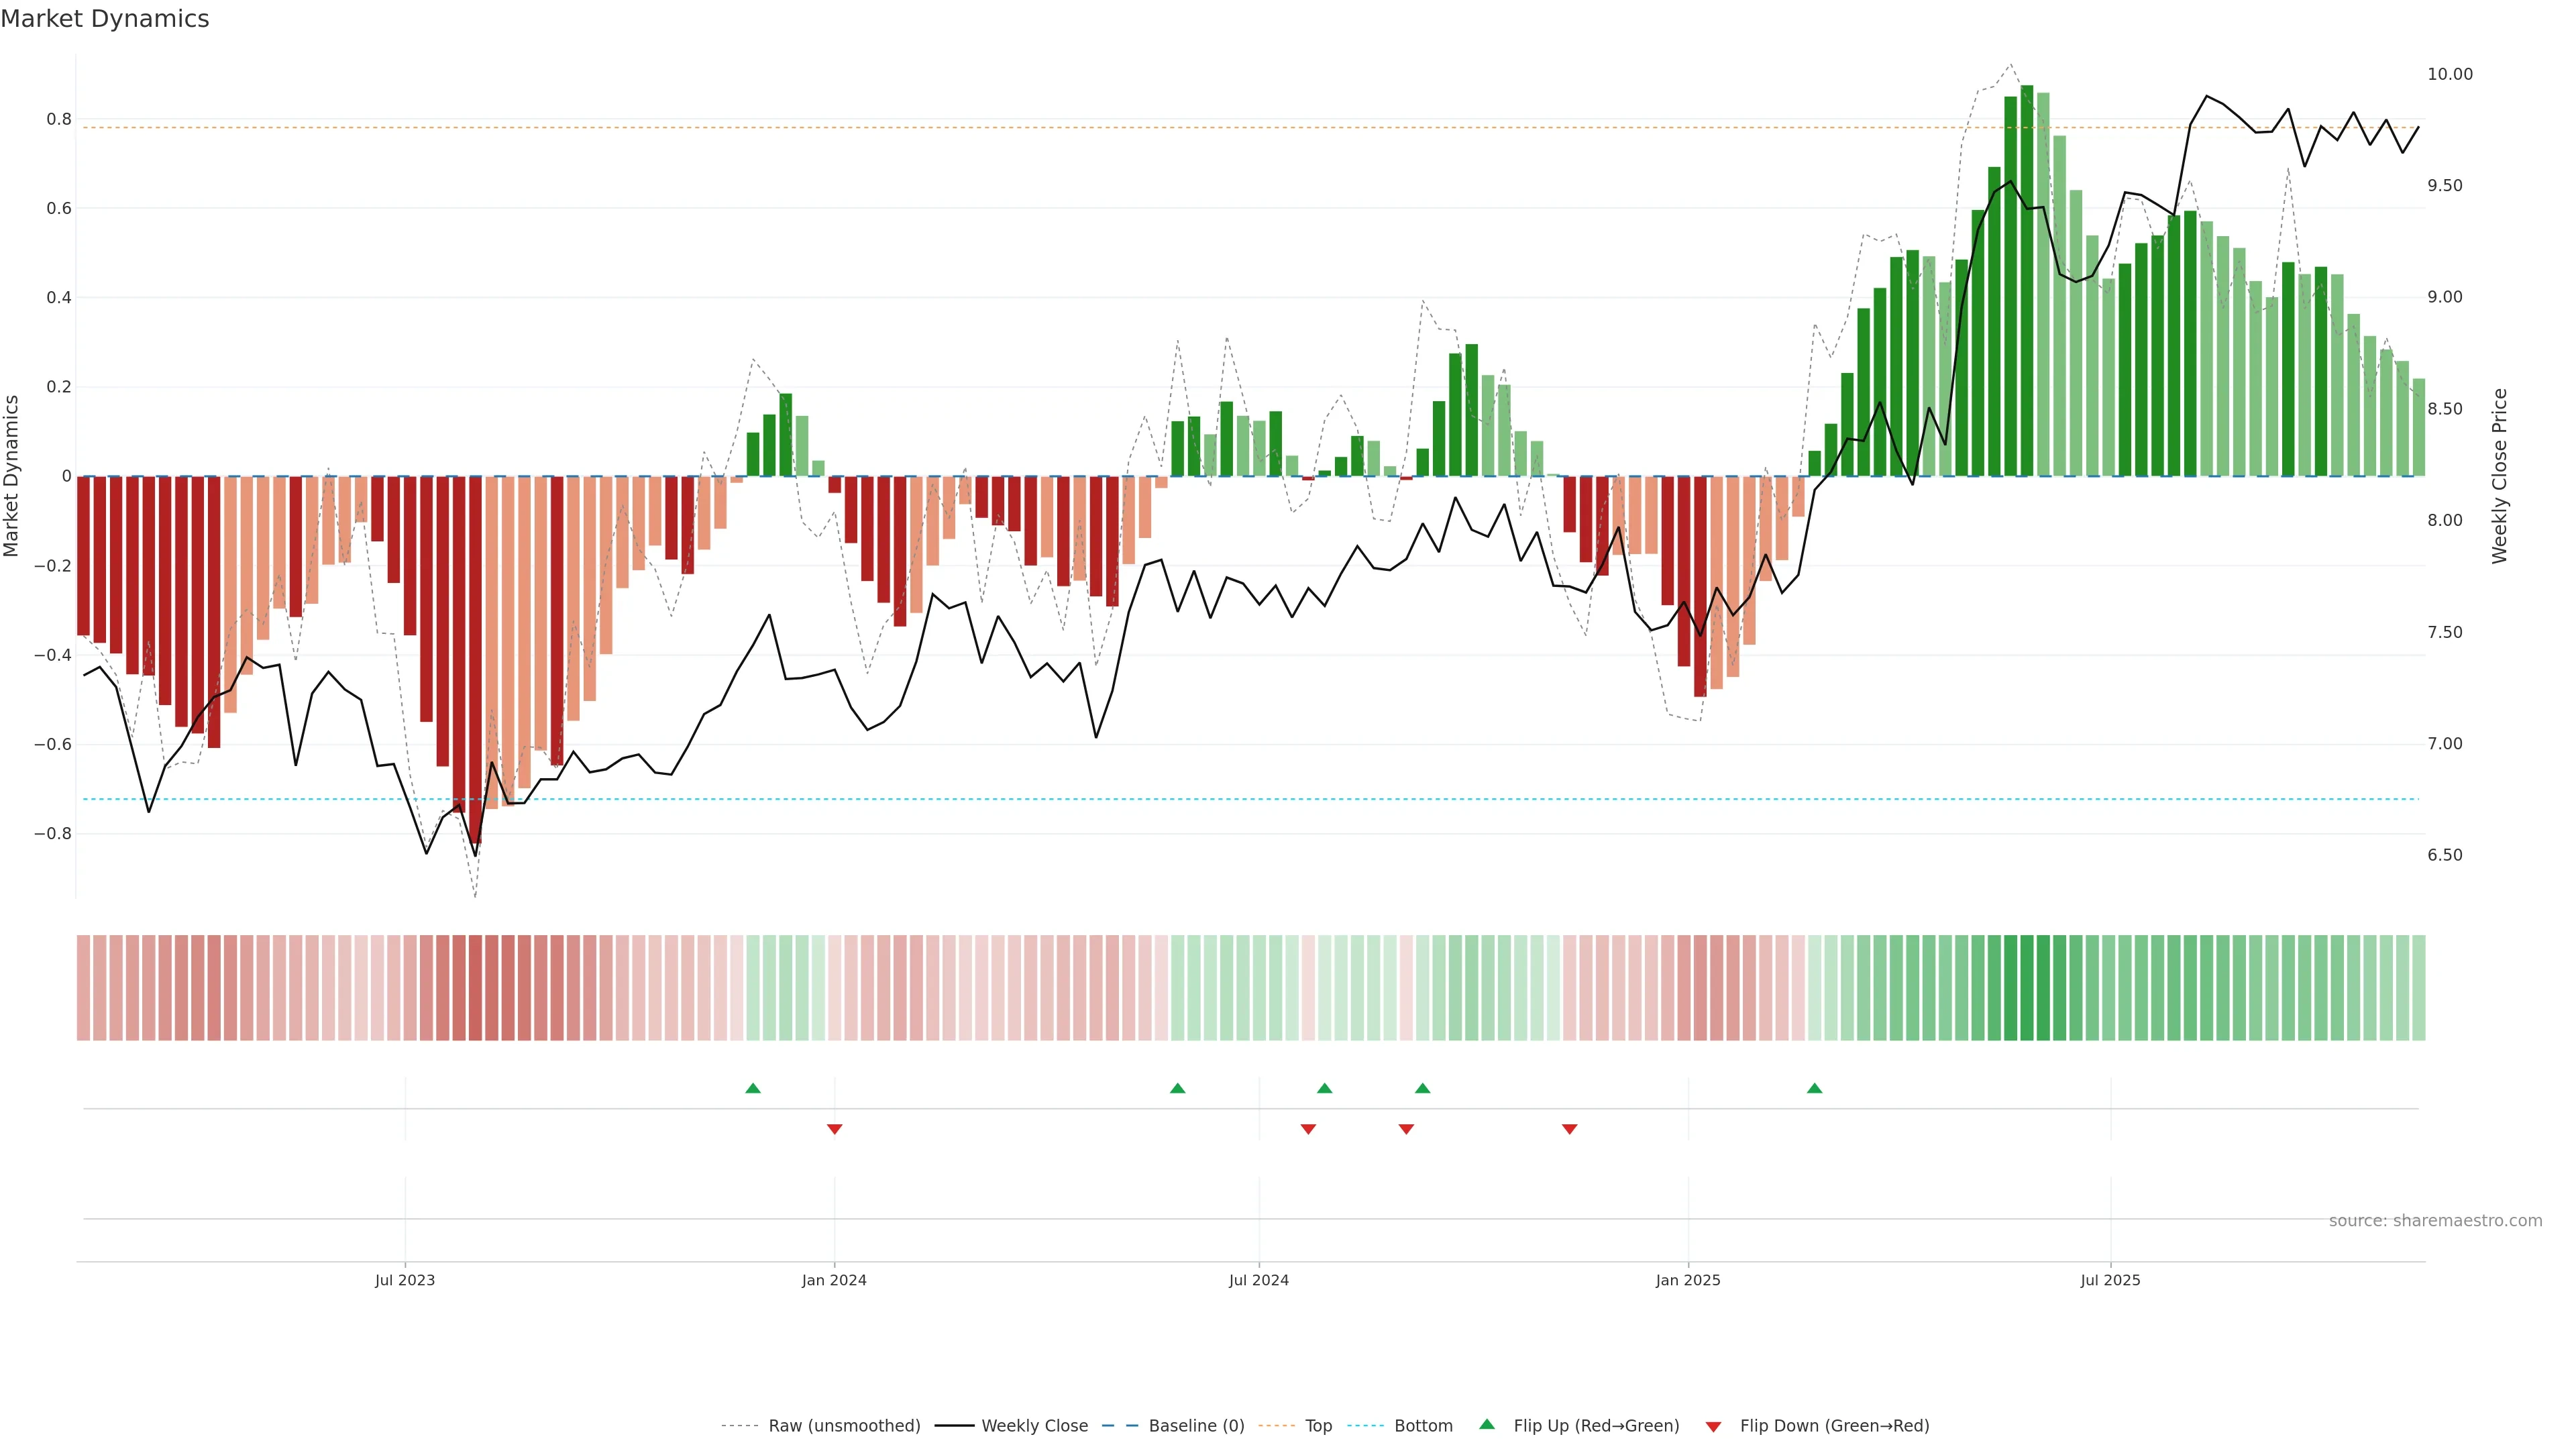Screen dimensions: 2576x1449
Task: Click the first Flip Down marker after July 2024
Action: point(1308,1129)
